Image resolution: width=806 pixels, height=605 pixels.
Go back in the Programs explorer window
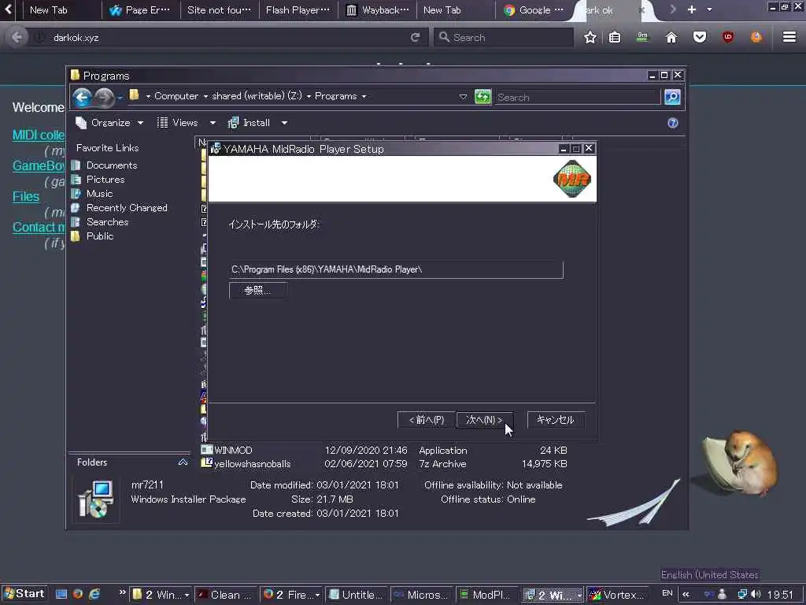coord(82,97)
